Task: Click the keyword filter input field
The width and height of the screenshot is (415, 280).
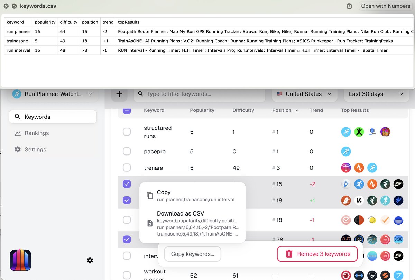Action: pos(200,94)
